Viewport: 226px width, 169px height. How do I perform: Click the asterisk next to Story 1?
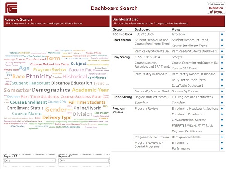pos(222,57)
